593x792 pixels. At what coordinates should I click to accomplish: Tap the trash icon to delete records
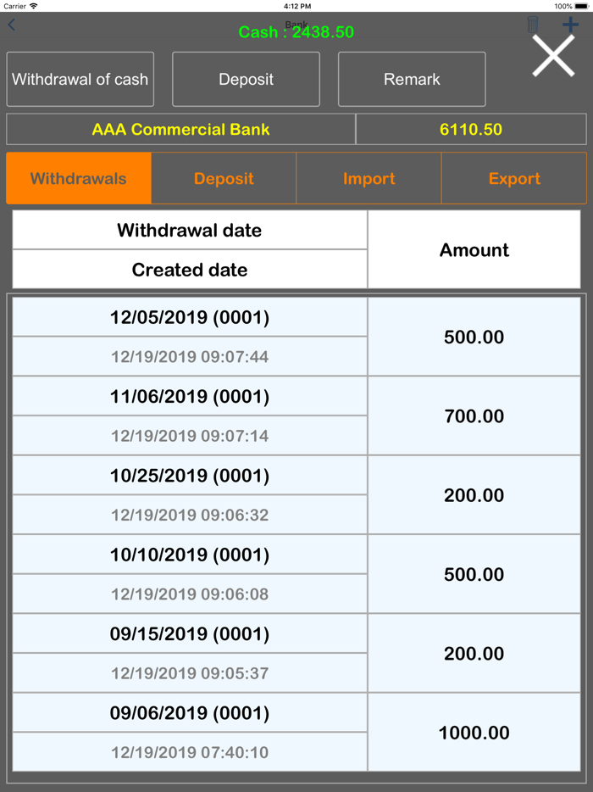point(531,25)
